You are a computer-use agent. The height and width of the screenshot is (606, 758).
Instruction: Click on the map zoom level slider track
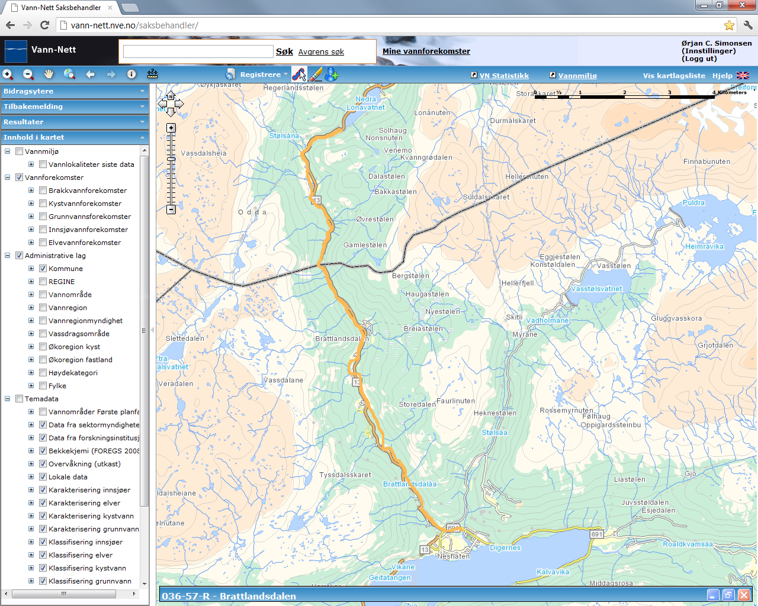[171, 169]
